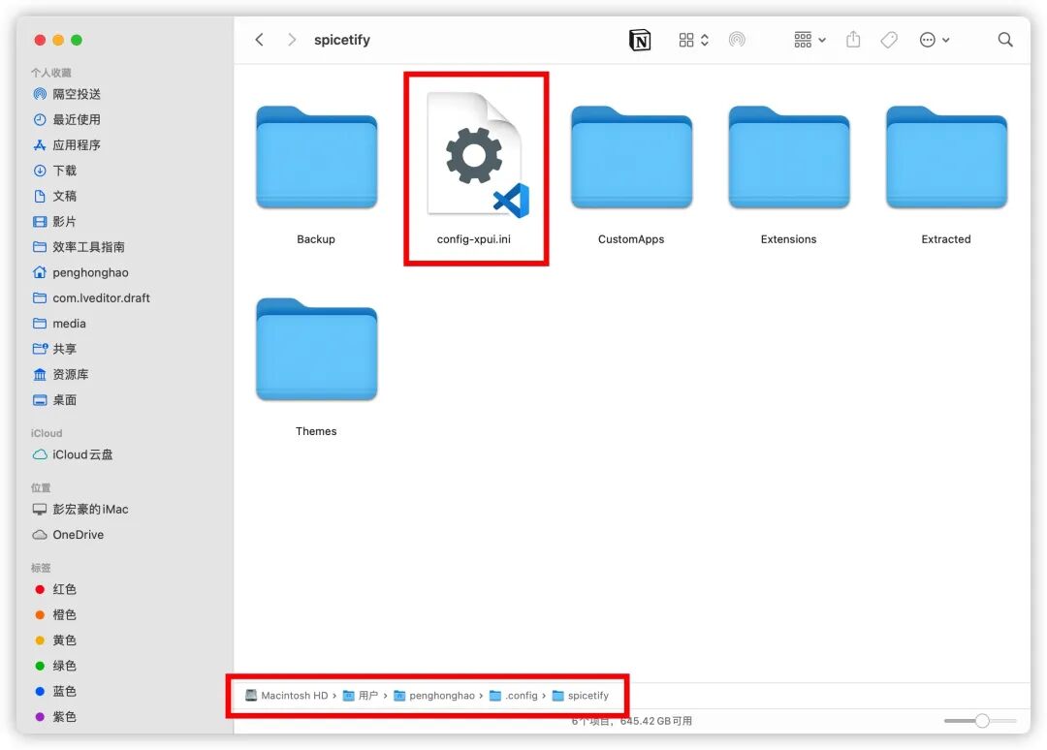Adjust the icon size slider
Image resolution: width=1047 pixels, height=750 pixels.
(x=980, y=721)
